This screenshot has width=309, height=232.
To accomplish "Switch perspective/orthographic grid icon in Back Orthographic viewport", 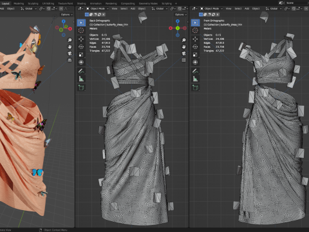I will click(183, 60).
